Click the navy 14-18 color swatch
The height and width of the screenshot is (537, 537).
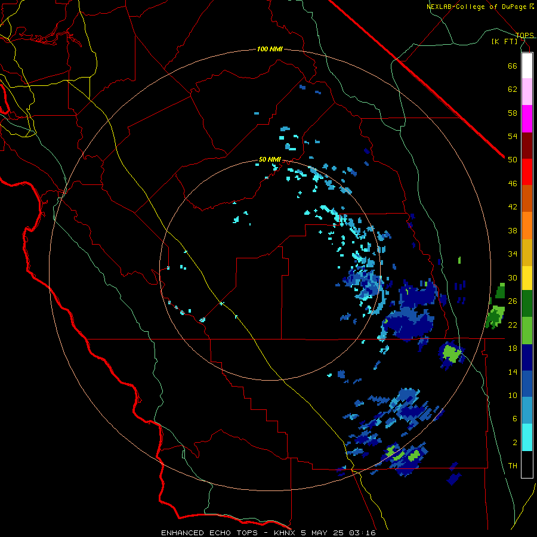pyautogui.click(x=527, y=357)
